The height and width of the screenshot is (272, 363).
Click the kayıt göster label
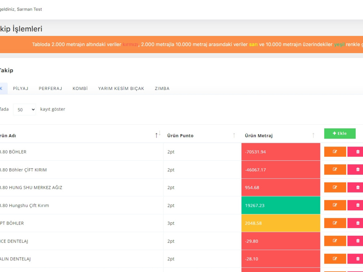(53, 109)
